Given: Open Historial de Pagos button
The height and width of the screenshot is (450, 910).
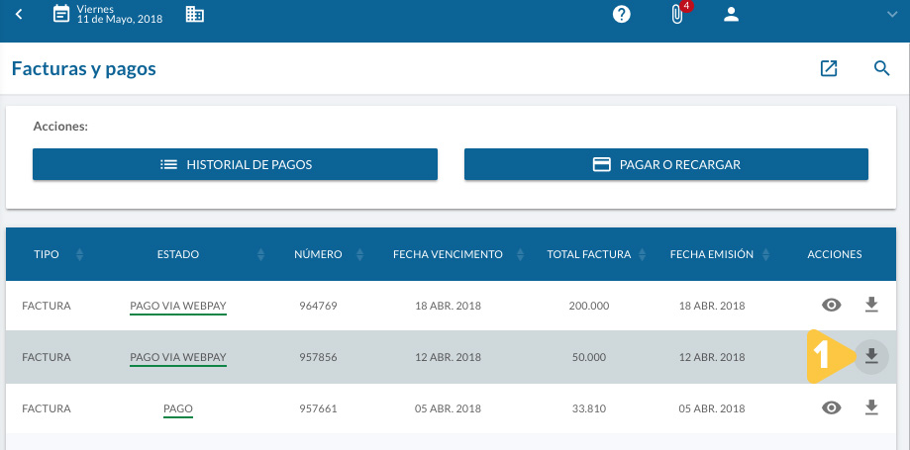Looking at the screenshot, I should [x=235, y=165].
